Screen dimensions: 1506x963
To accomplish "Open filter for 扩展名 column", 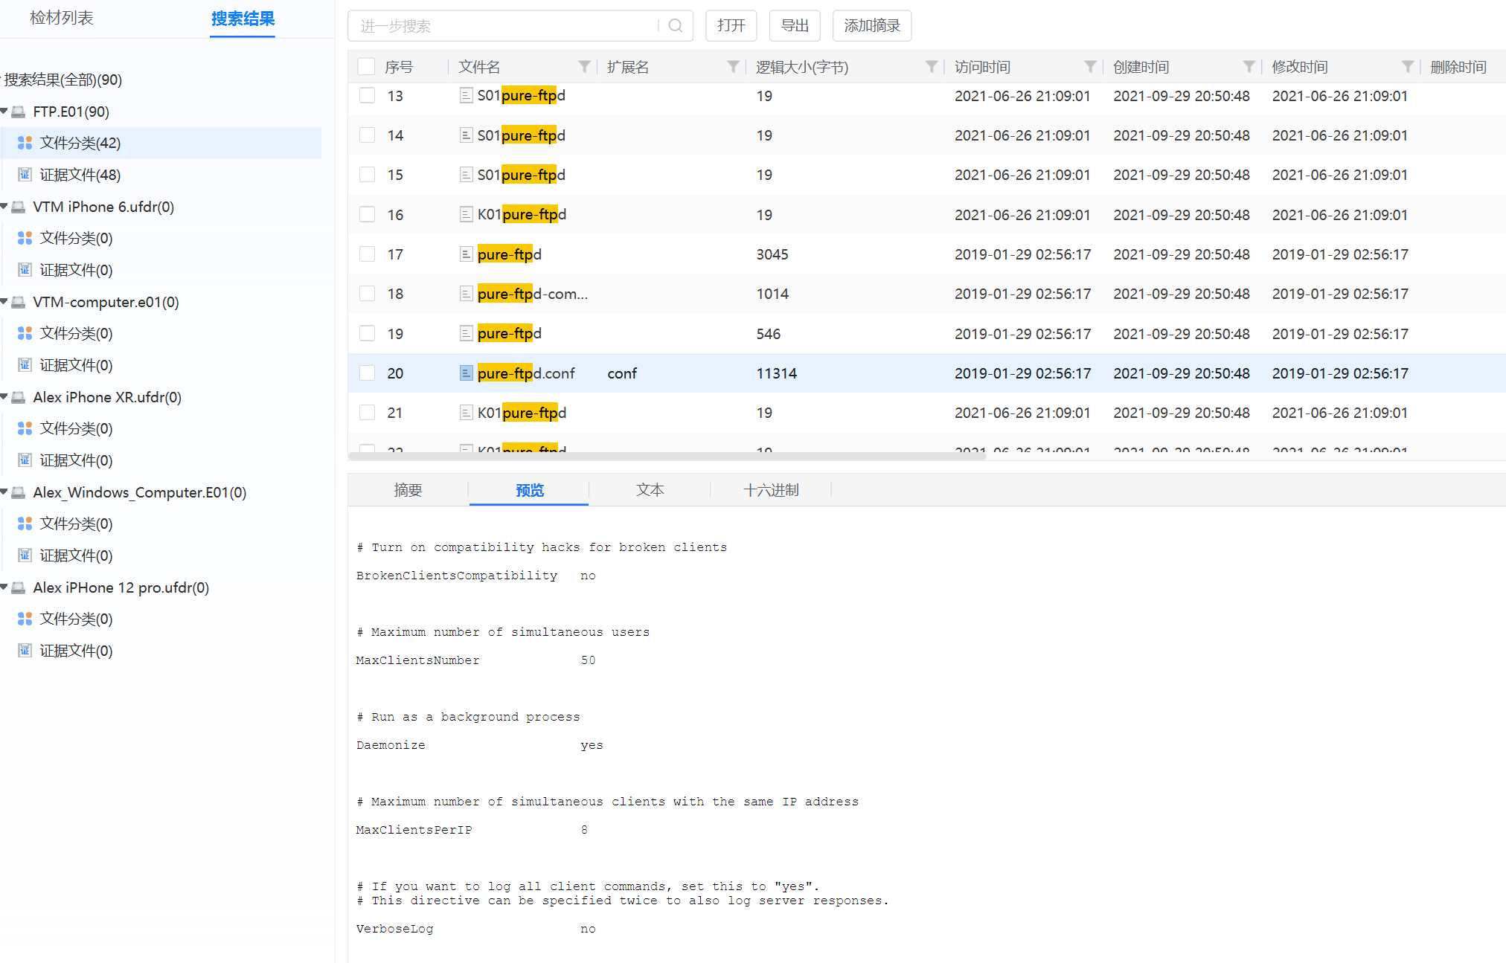I will tap(733, 67).
